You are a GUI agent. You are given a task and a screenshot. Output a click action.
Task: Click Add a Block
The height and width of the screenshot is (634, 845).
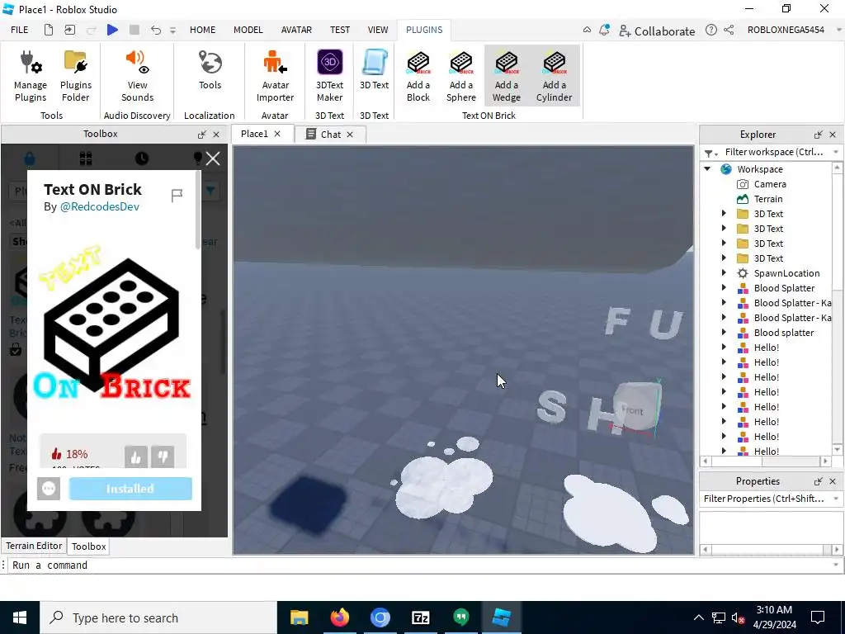click(418, 76)
